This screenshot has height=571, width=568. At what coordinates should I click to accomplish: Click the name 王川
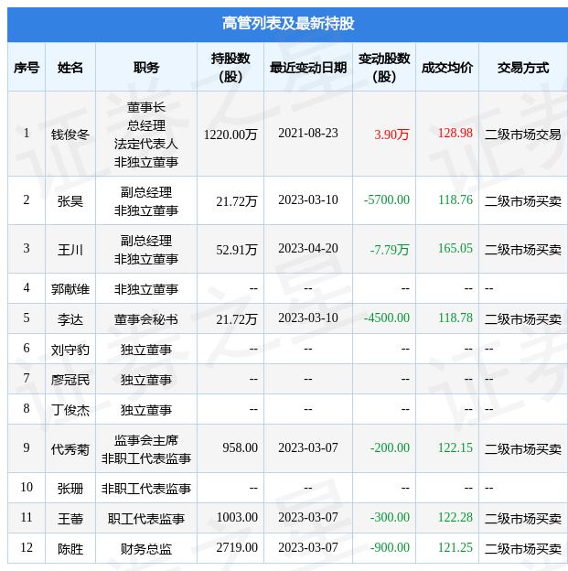point(70,250)
